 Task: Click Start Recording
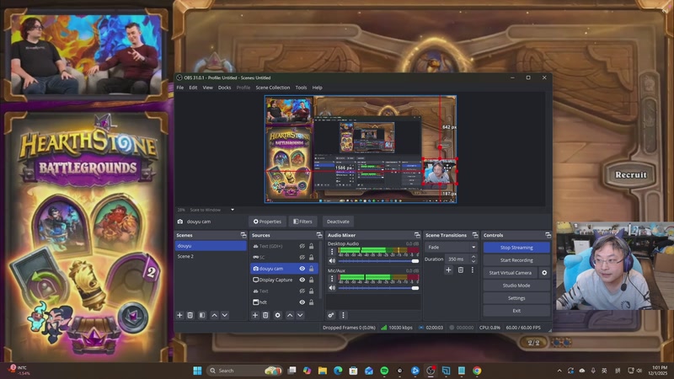(516, 260)
